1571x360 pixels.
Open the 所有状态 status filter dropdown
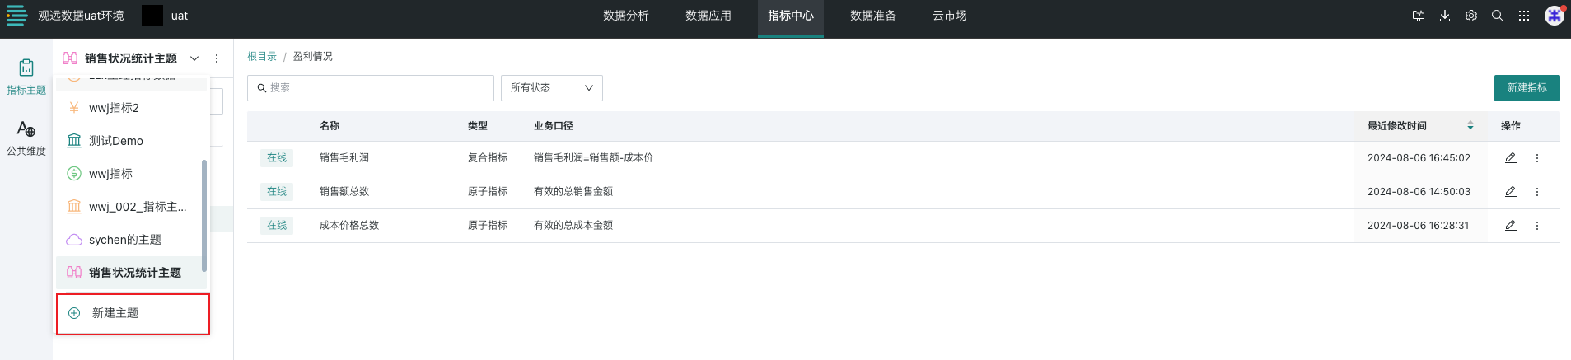click(x=551, y=88)
